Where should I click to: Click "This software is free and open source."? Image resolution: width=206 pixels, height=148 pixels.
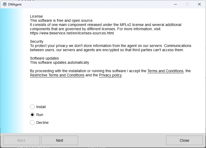click(61, 20)
